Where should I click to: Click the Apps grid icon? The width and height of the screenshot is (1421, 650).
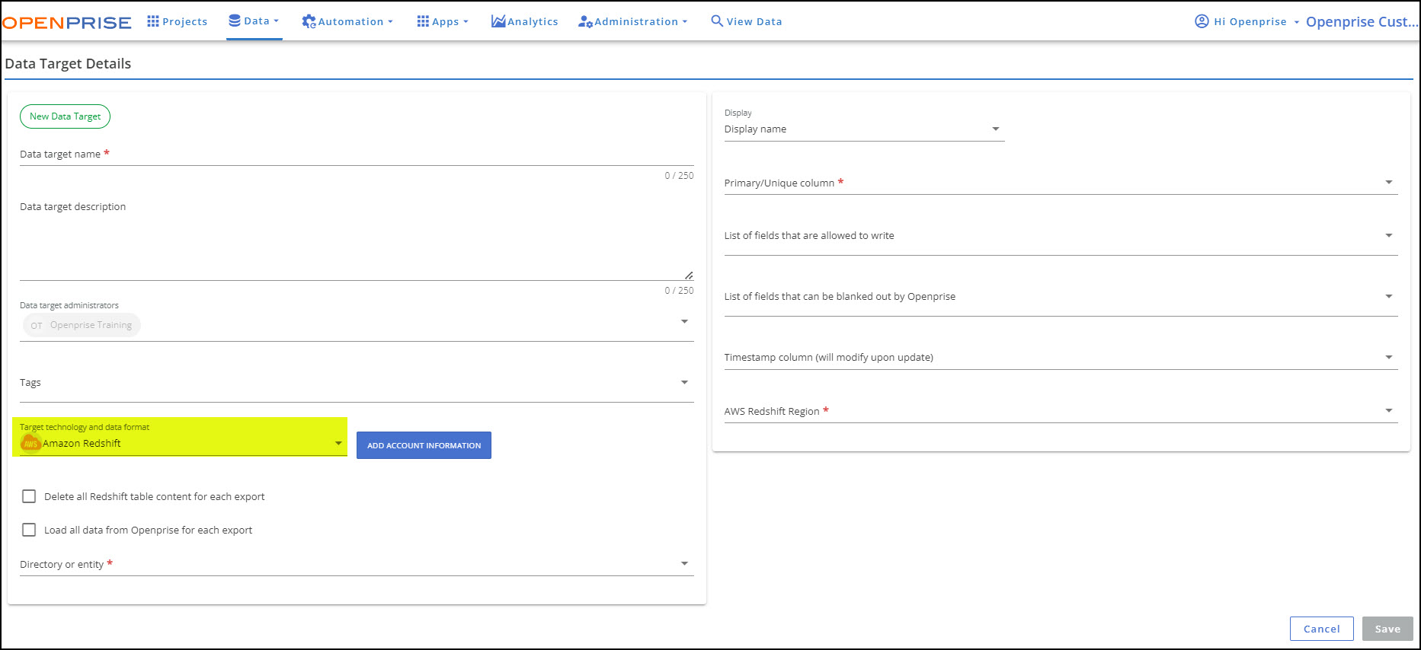pyautogui.click(x=423, y=21)
